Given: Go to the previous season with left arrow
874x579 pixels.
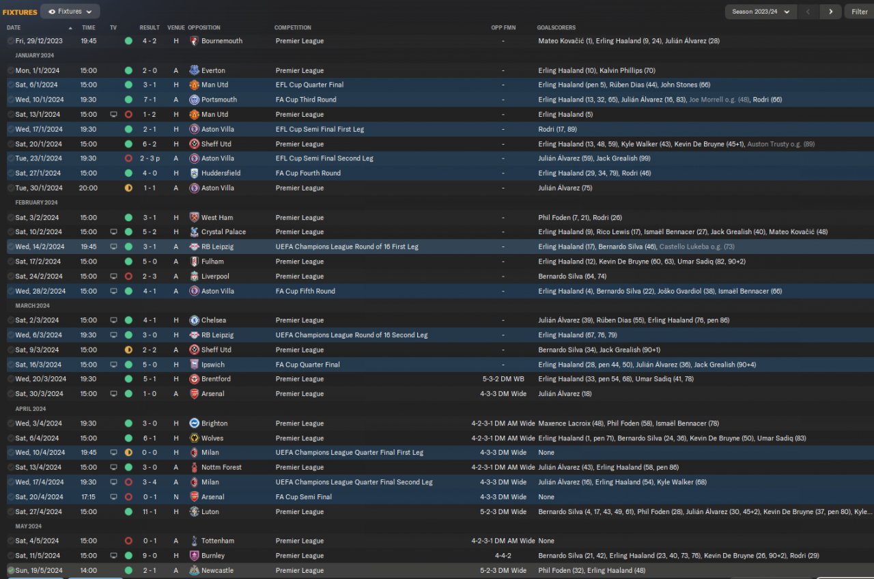Looking at the screenshot, I should pyautogui.click(x=809, y=12).
